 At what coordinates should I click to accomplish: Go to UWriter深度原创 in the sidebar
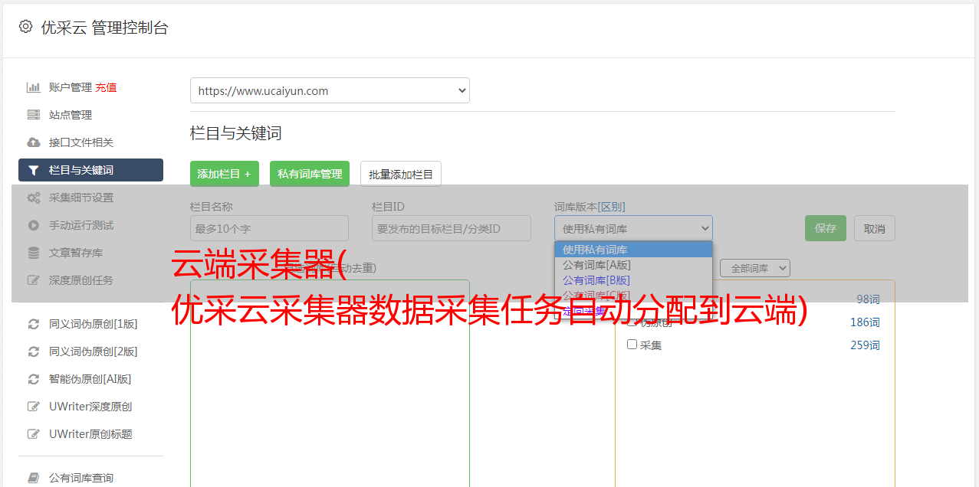pyautogui.click(x=90, y=407)
